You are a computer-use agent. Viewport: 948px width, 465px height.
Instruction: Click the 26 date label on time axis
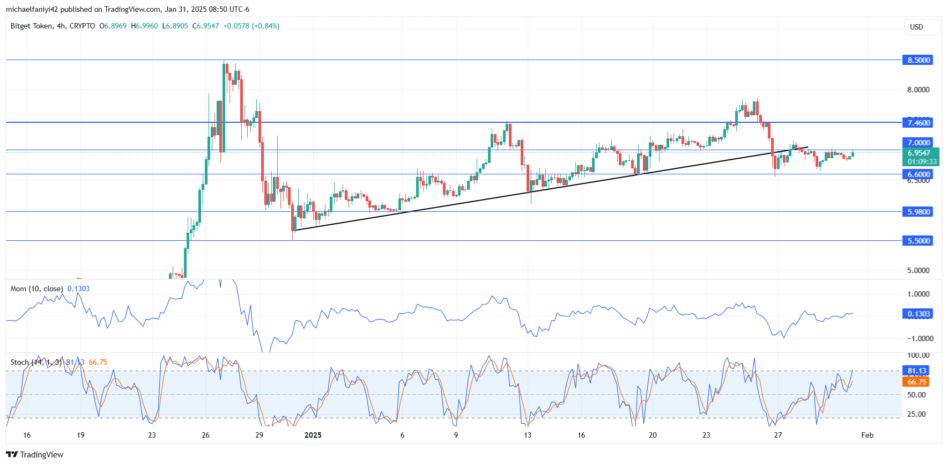[x=206, y=435]
